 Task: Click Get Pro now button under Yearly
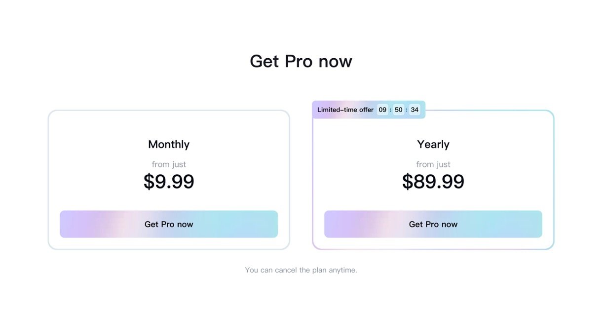pyautogui.click(x=433, y=224)
